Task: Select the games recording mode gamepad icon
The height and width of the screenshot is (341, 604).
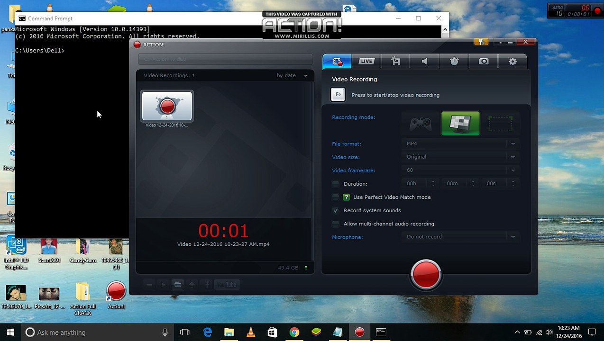Action: 421,124
